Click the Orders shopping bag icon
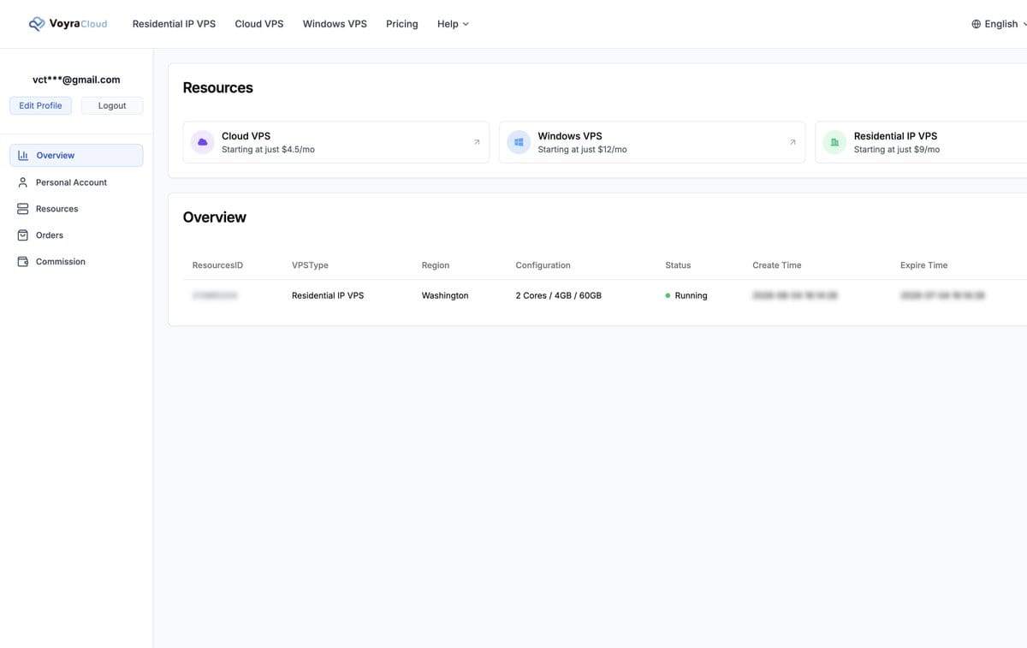Image resolution: width=1027 pixels, height=648 pixels. tap(23, 235)
